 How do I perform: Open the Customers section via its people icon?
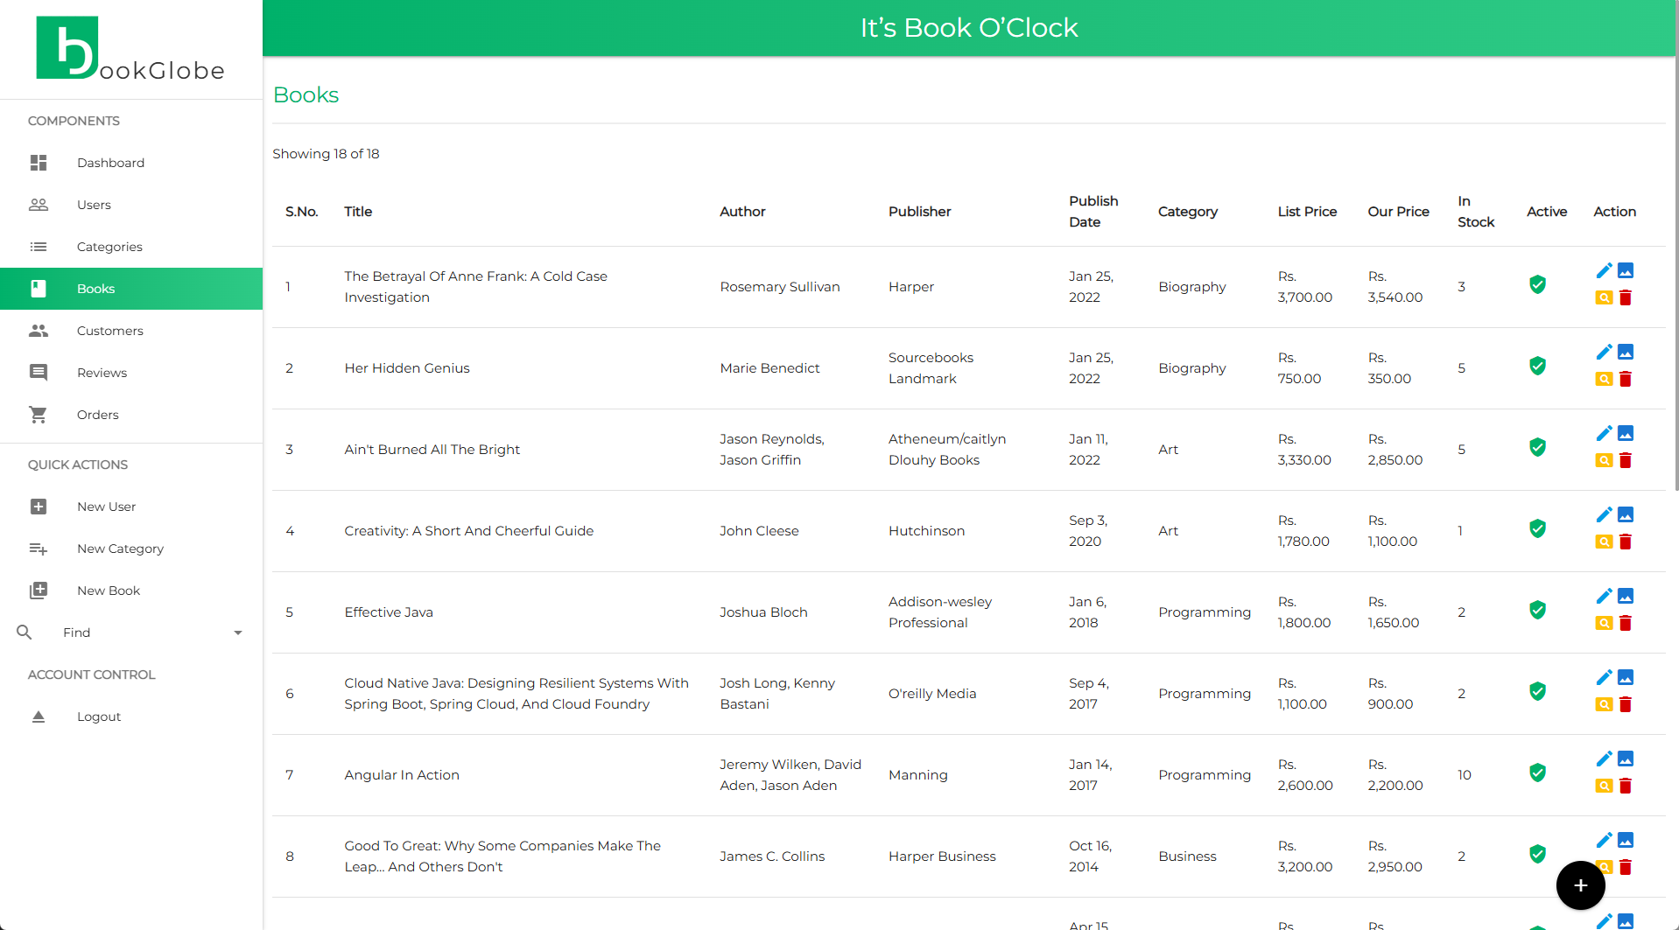tap(39, 331)
